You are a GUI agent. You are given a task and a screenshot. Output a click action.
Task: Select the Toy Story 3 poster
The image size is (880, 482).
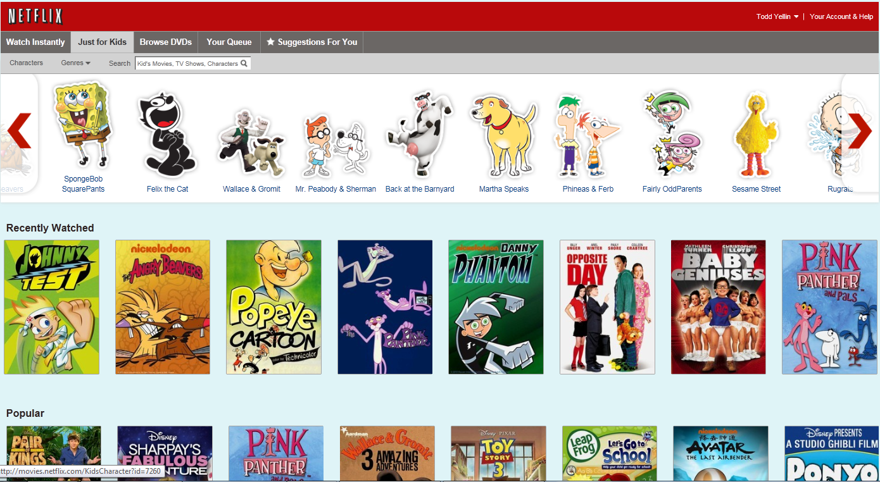tap(497, 454)
